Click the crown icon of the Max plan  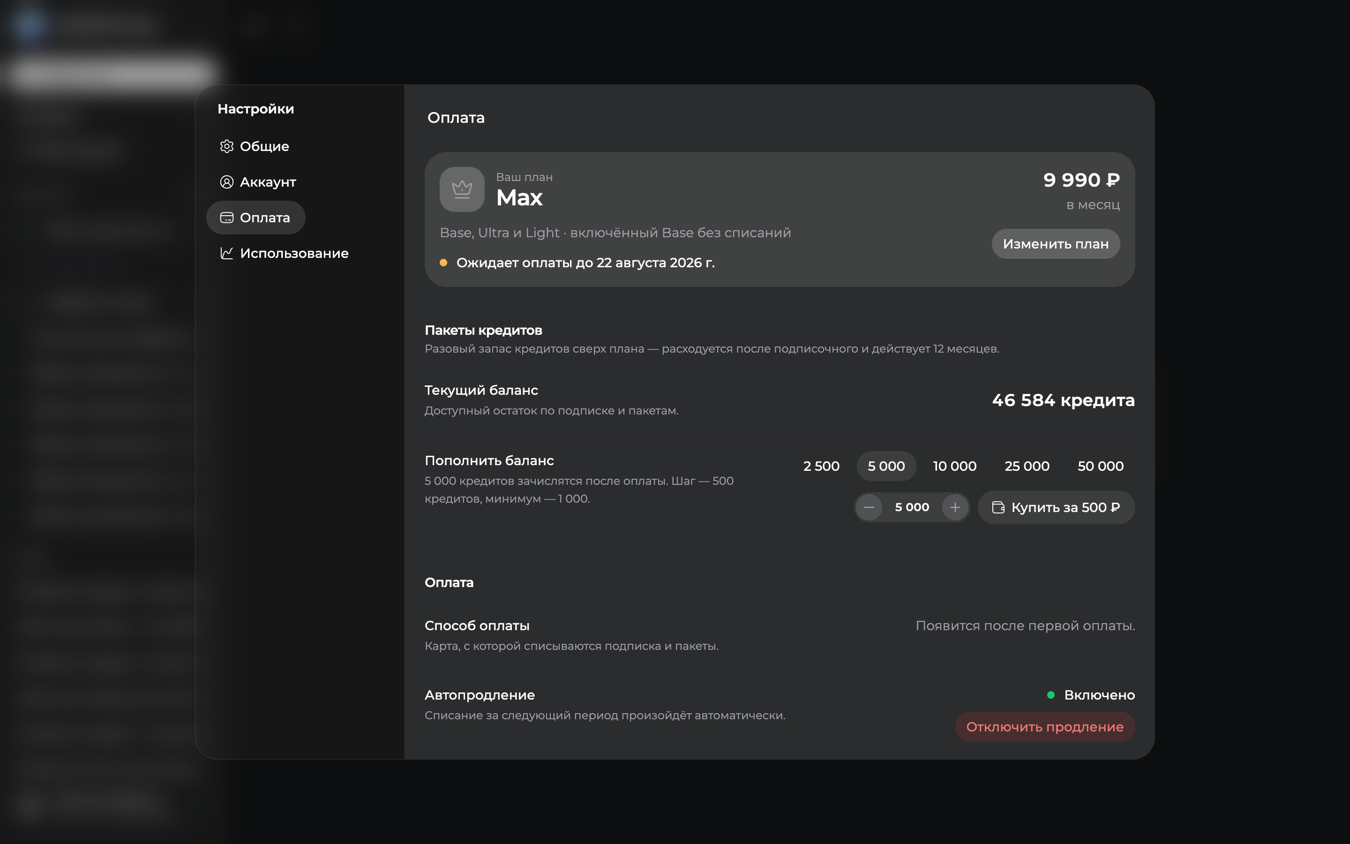coord(462,189)
